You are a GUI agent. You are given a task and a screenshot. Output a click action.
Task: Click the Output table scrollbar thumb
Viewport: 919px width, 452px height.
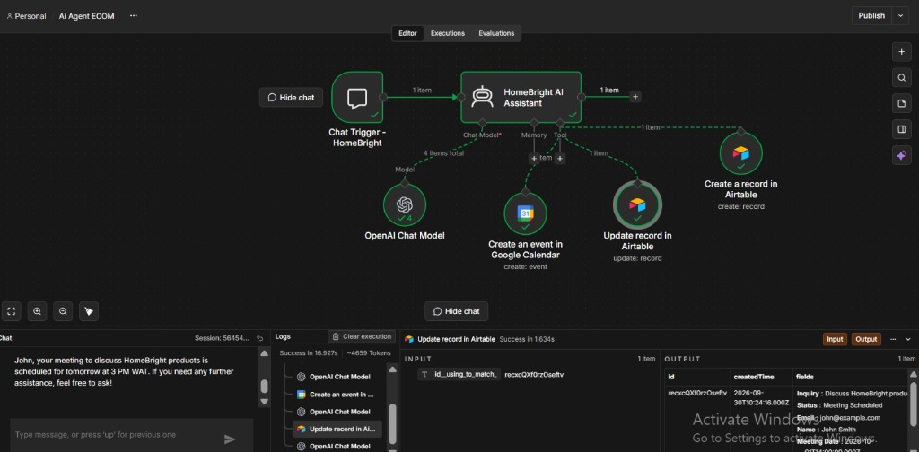(x=914, y=404)
